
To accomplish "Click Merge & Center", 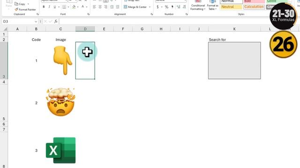I will click(x=135, y=7).
